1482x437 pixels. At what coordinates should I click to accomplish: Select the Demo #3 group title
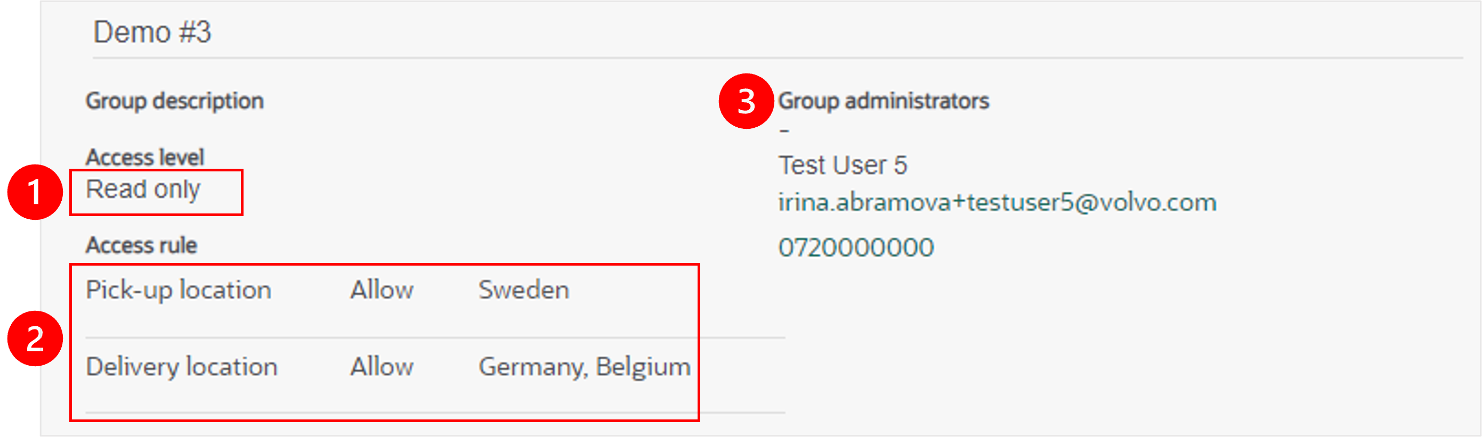click(152, 31)
